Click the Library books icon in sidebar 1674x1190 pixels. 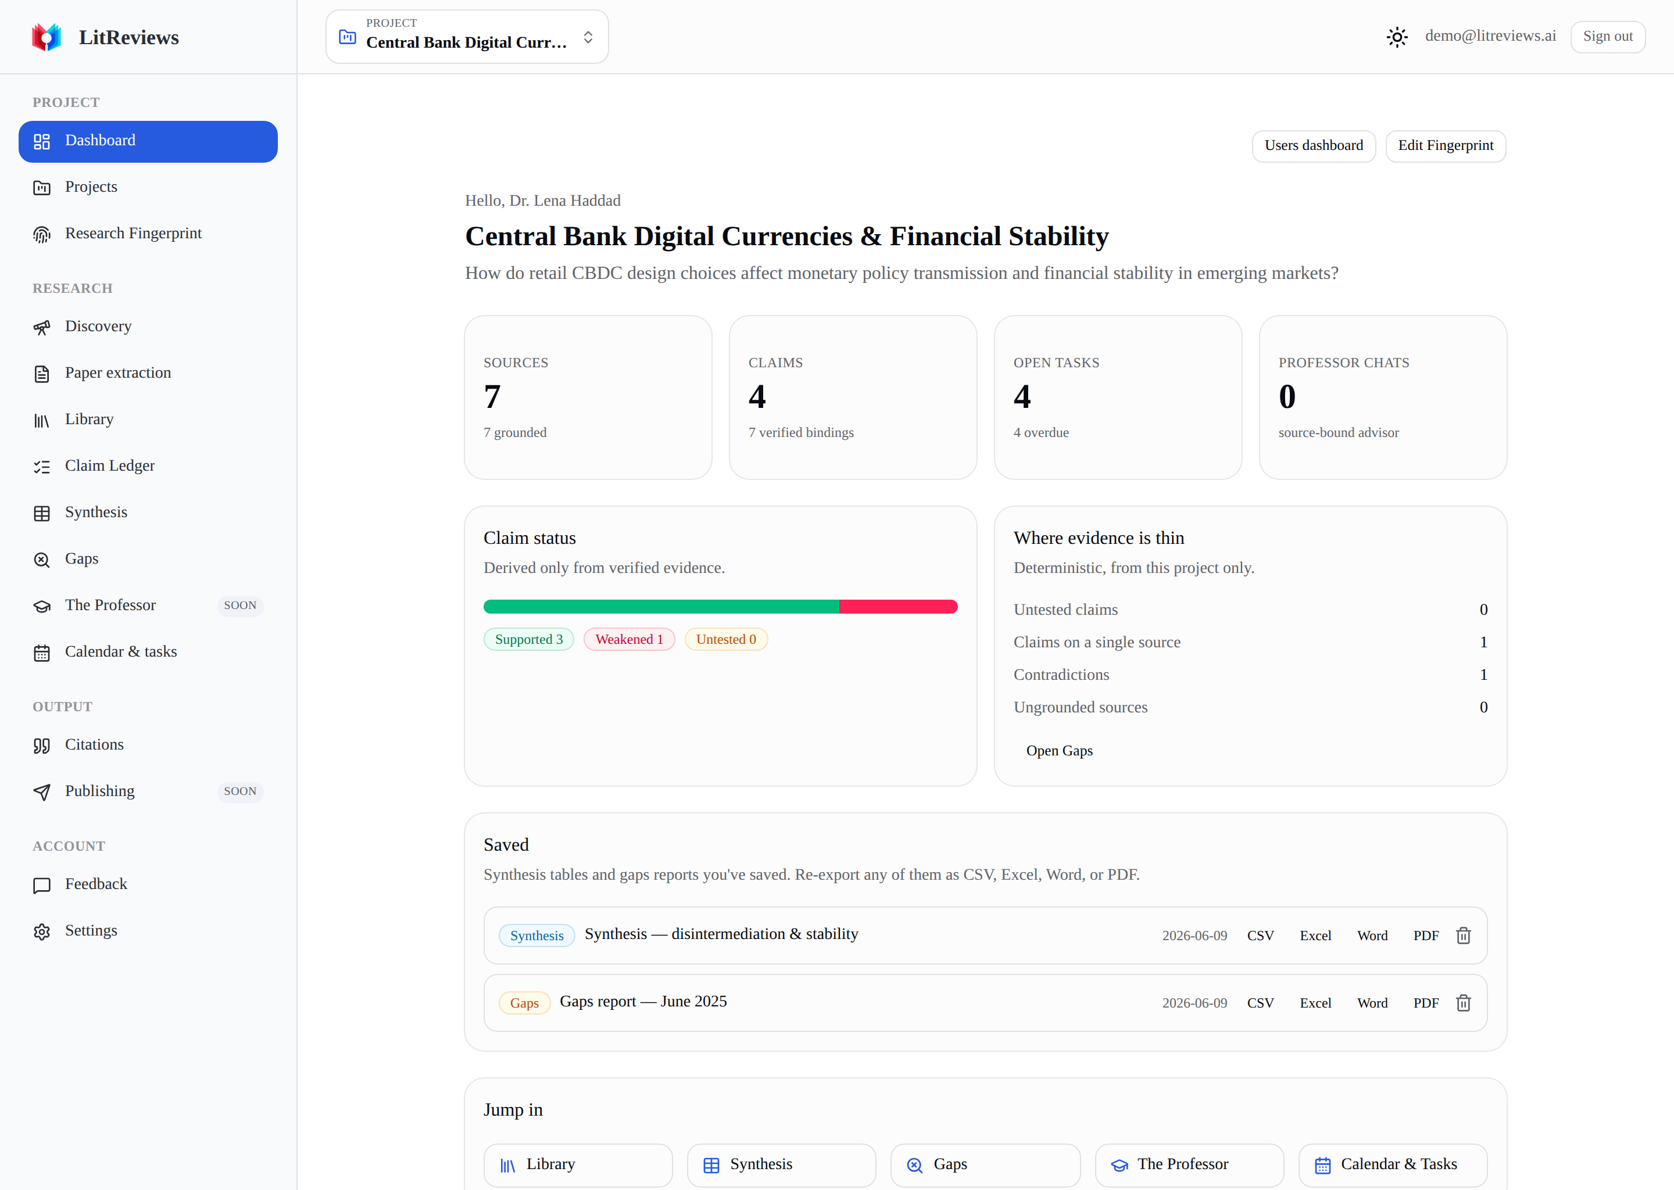[x=42, y=421]
